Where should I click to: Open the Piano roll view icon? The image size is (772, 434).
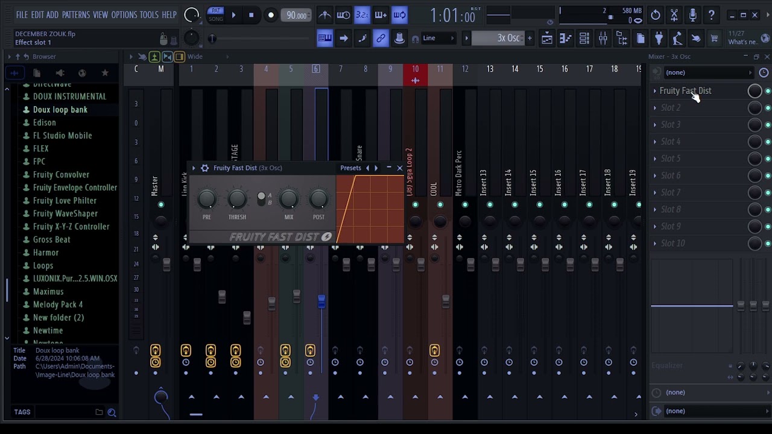pyautogui.click(x=565, y=39)
